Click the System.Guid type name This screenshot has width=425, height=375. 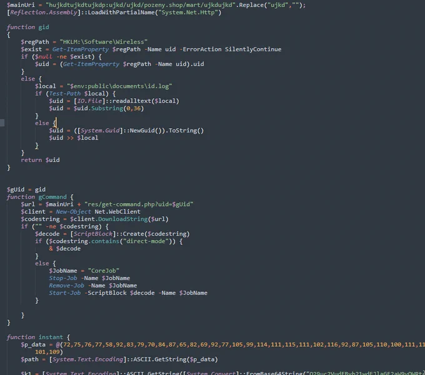pyautogui.click(x=100, y=131)
